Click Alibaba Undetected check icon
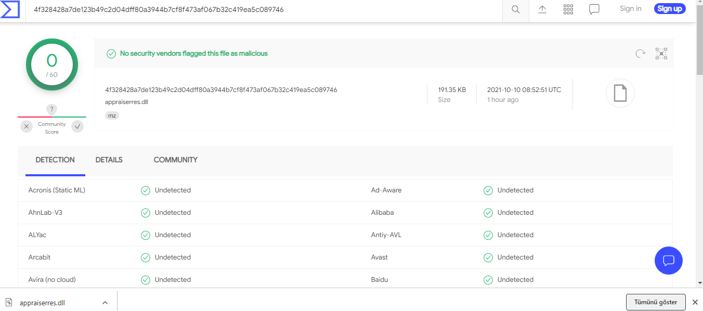 tap(488, 213)
